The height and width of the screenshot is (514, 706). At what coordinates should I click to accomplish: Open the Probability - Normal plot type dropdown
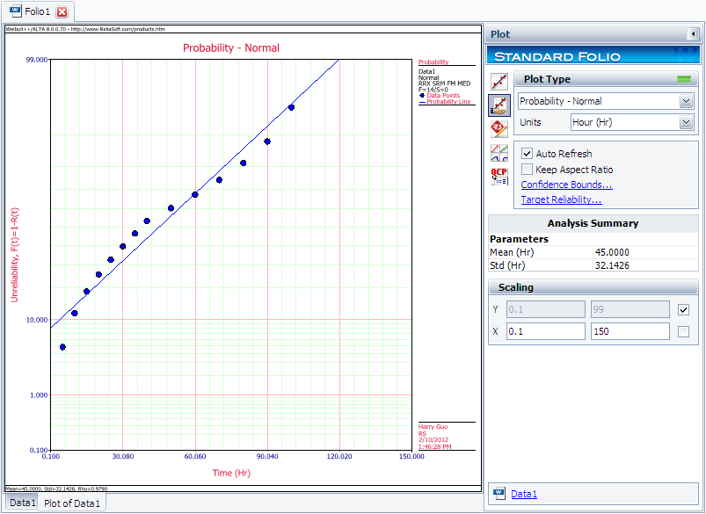pyautogui.click(x=686, y=101)
